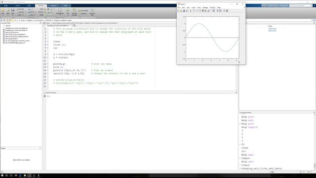Open Current Folder panel actions menu
Screen dimensions: 316x178
[40, 23]
